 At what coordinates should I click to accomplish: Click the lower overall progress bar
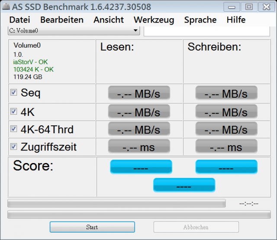pos(139,214)
